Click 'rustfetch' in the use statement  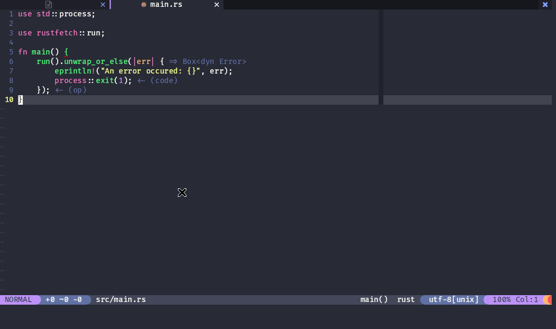point(57,33)
